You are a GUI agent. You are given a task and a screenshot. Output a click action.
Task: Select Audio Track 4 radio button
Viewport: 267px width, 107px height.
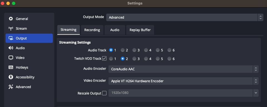click(146, 50)
